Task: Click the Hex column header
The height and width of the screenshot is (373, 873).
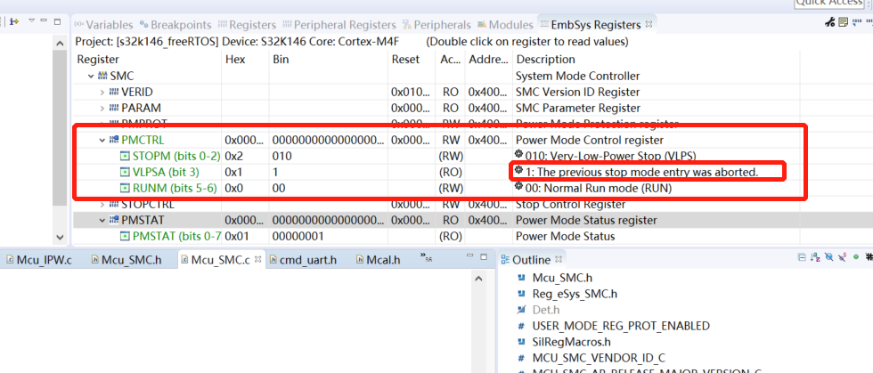Action: (x=235, y=59)
